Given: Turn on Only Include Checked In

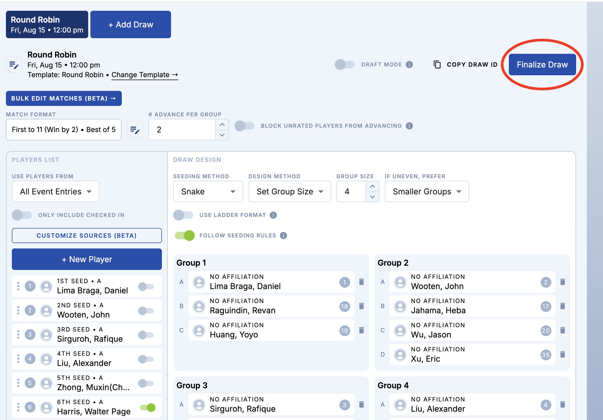Looking at the screenshot, I should coord(22,215).
